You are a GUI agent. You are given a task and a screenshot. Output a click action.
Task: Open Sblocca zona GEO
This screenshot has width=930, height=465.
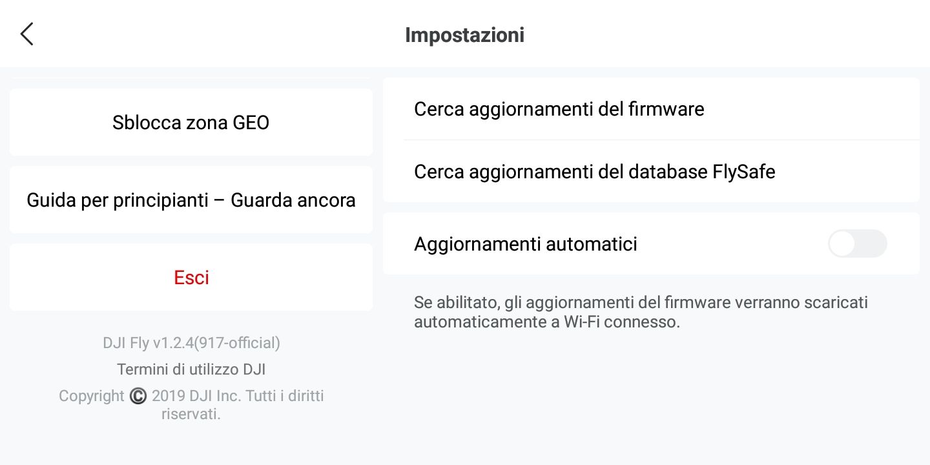pos(191,122)
